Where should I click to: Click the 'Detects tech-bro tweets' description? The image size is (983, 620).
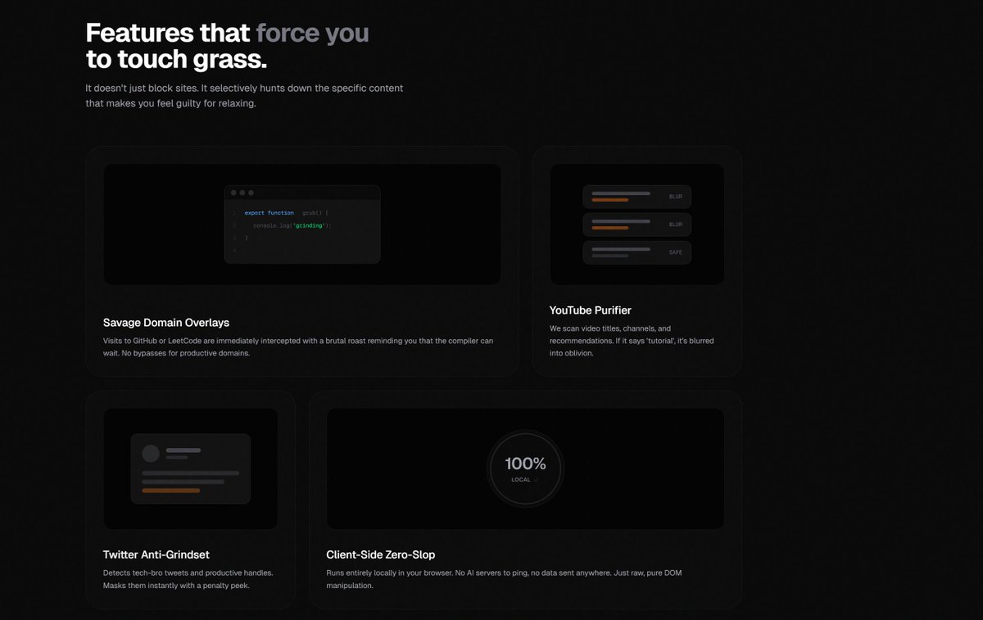(188, 579)
